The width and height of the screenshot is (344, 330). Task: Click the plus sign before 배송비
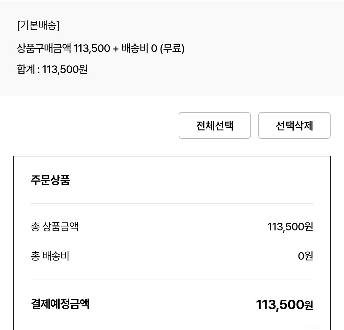116,49
